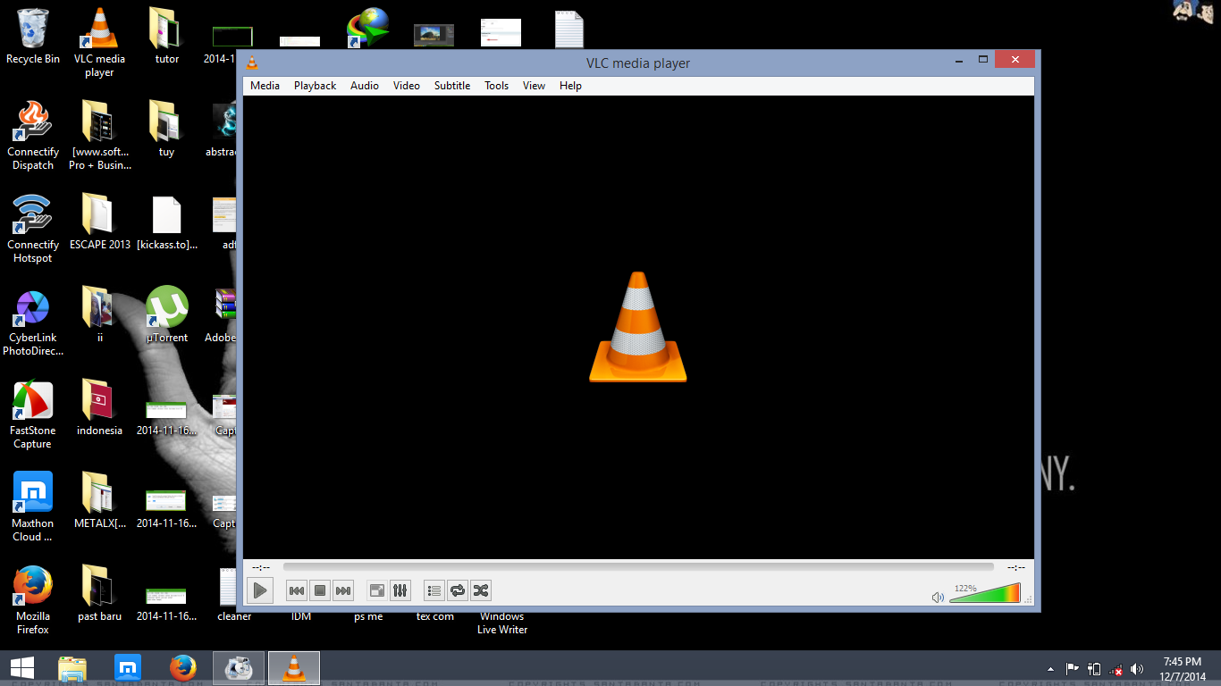Viewport: 1221px width, 686px height.
Task: Open the Help menu in VLC
Action: click(570, 86)
